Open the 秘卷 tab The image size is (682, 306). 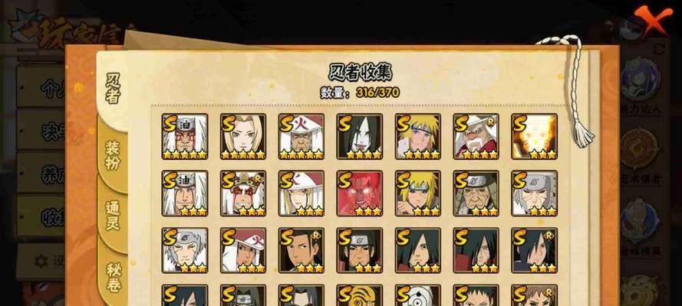(113, 278)
